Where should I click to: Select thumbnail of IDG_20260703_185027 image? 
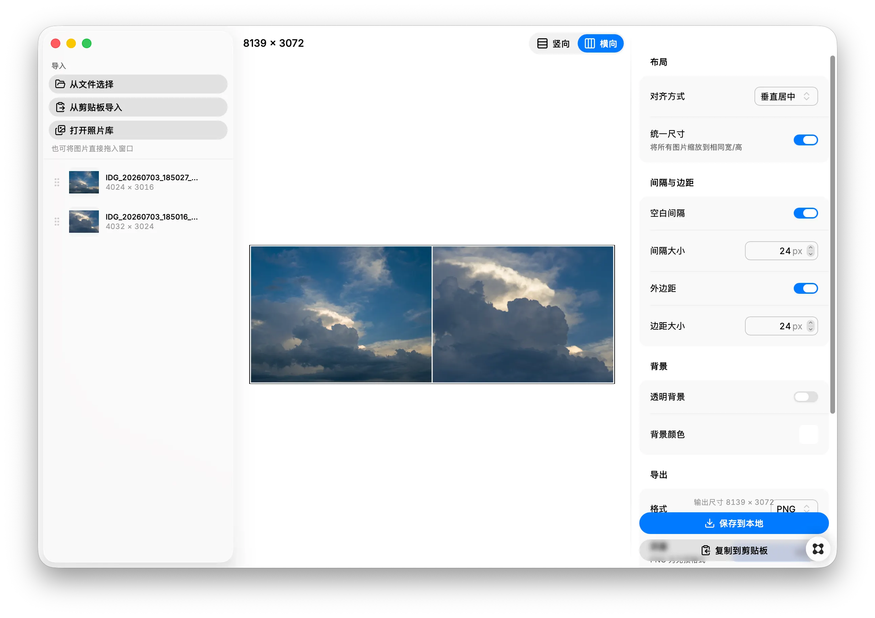tap(84, 182)
